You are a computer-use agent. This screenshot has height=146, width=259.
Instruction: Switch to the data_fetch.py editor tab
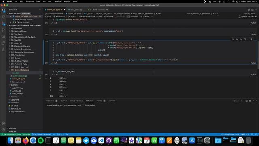point(76,10)
